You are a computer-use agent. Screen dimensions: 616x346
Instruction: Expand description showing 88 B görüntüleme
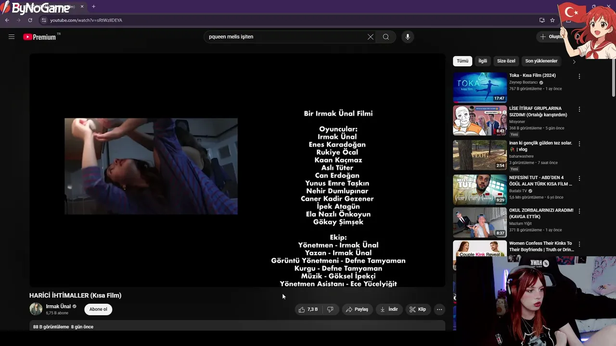pos(237,326)
